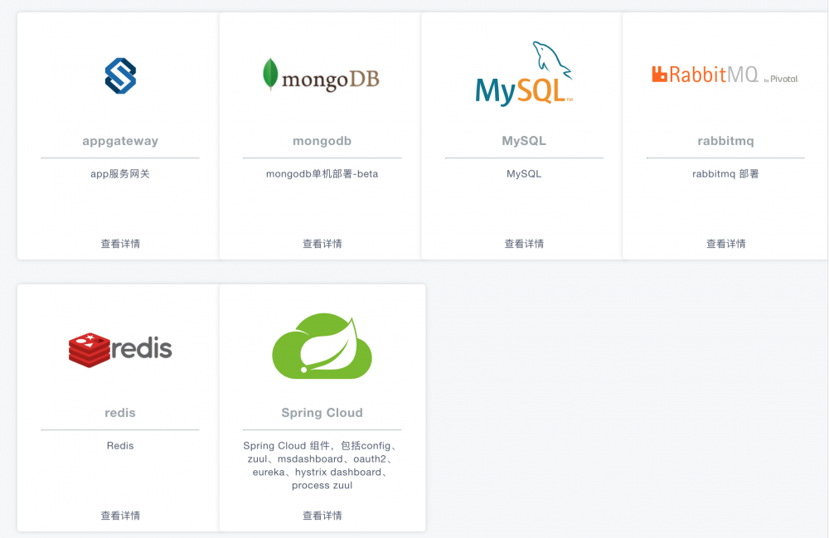
Task: Click the mongoDB leaf logo
Action: 322,75
